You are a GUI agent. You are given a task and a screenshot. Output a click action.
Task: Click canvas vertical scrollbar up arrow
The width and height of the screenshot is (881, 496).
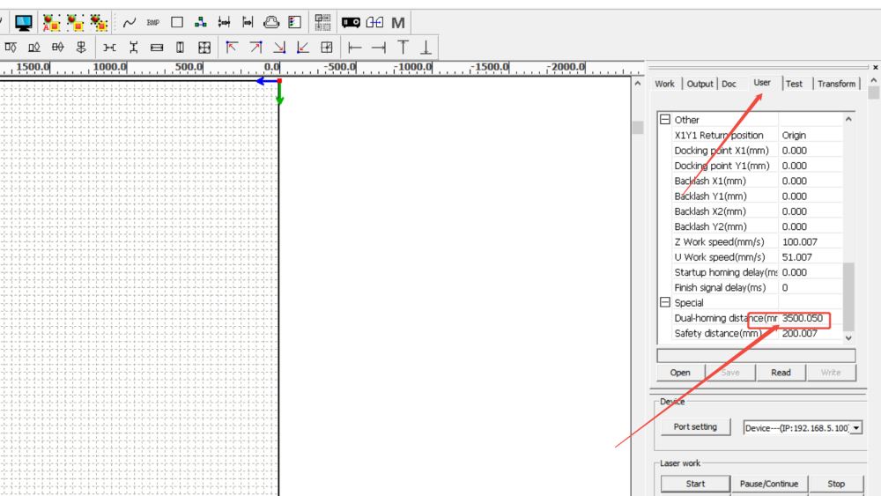637,84
